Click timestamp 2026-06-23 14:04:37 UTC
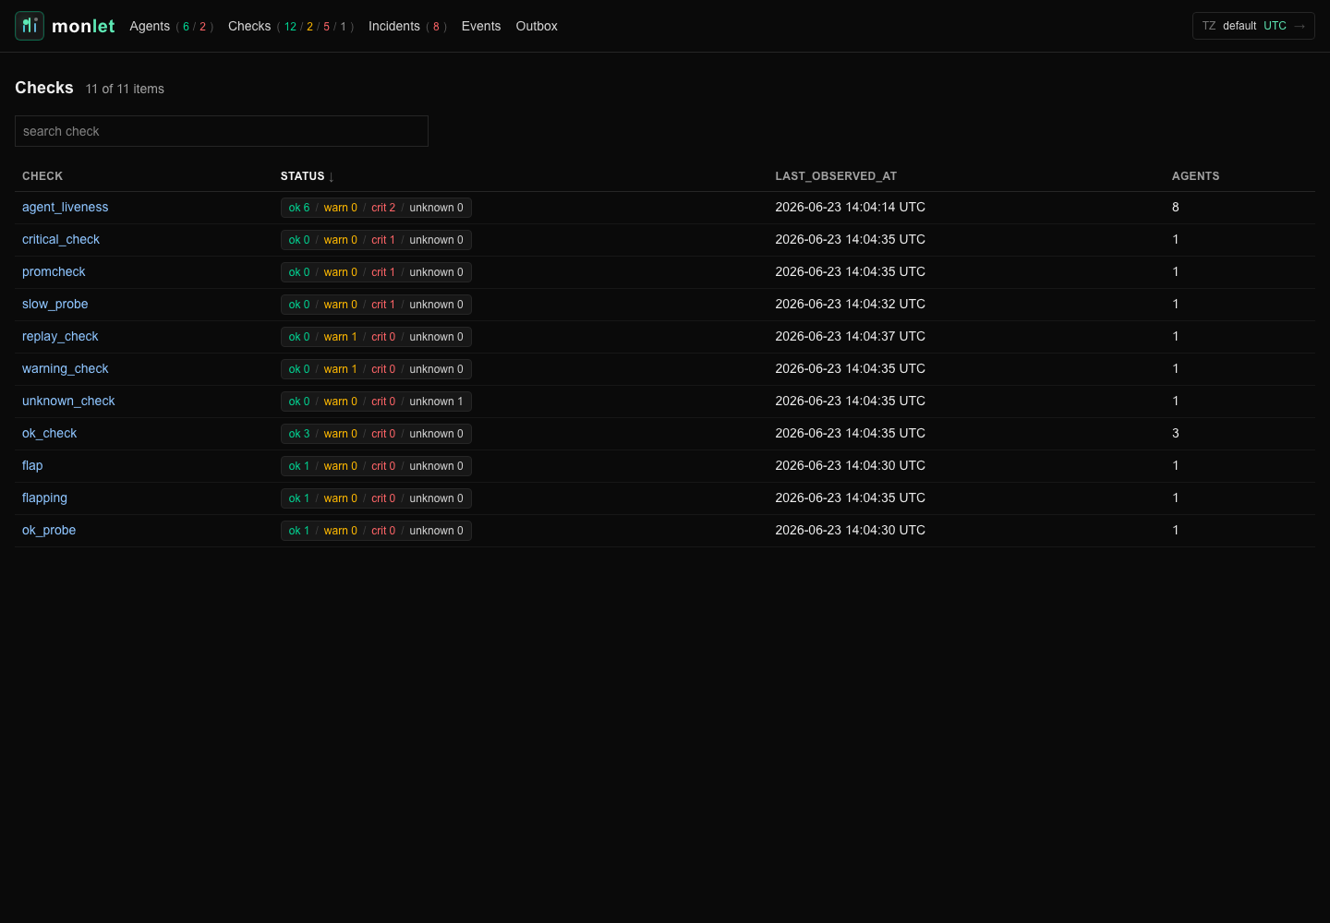 coord(850,336)
